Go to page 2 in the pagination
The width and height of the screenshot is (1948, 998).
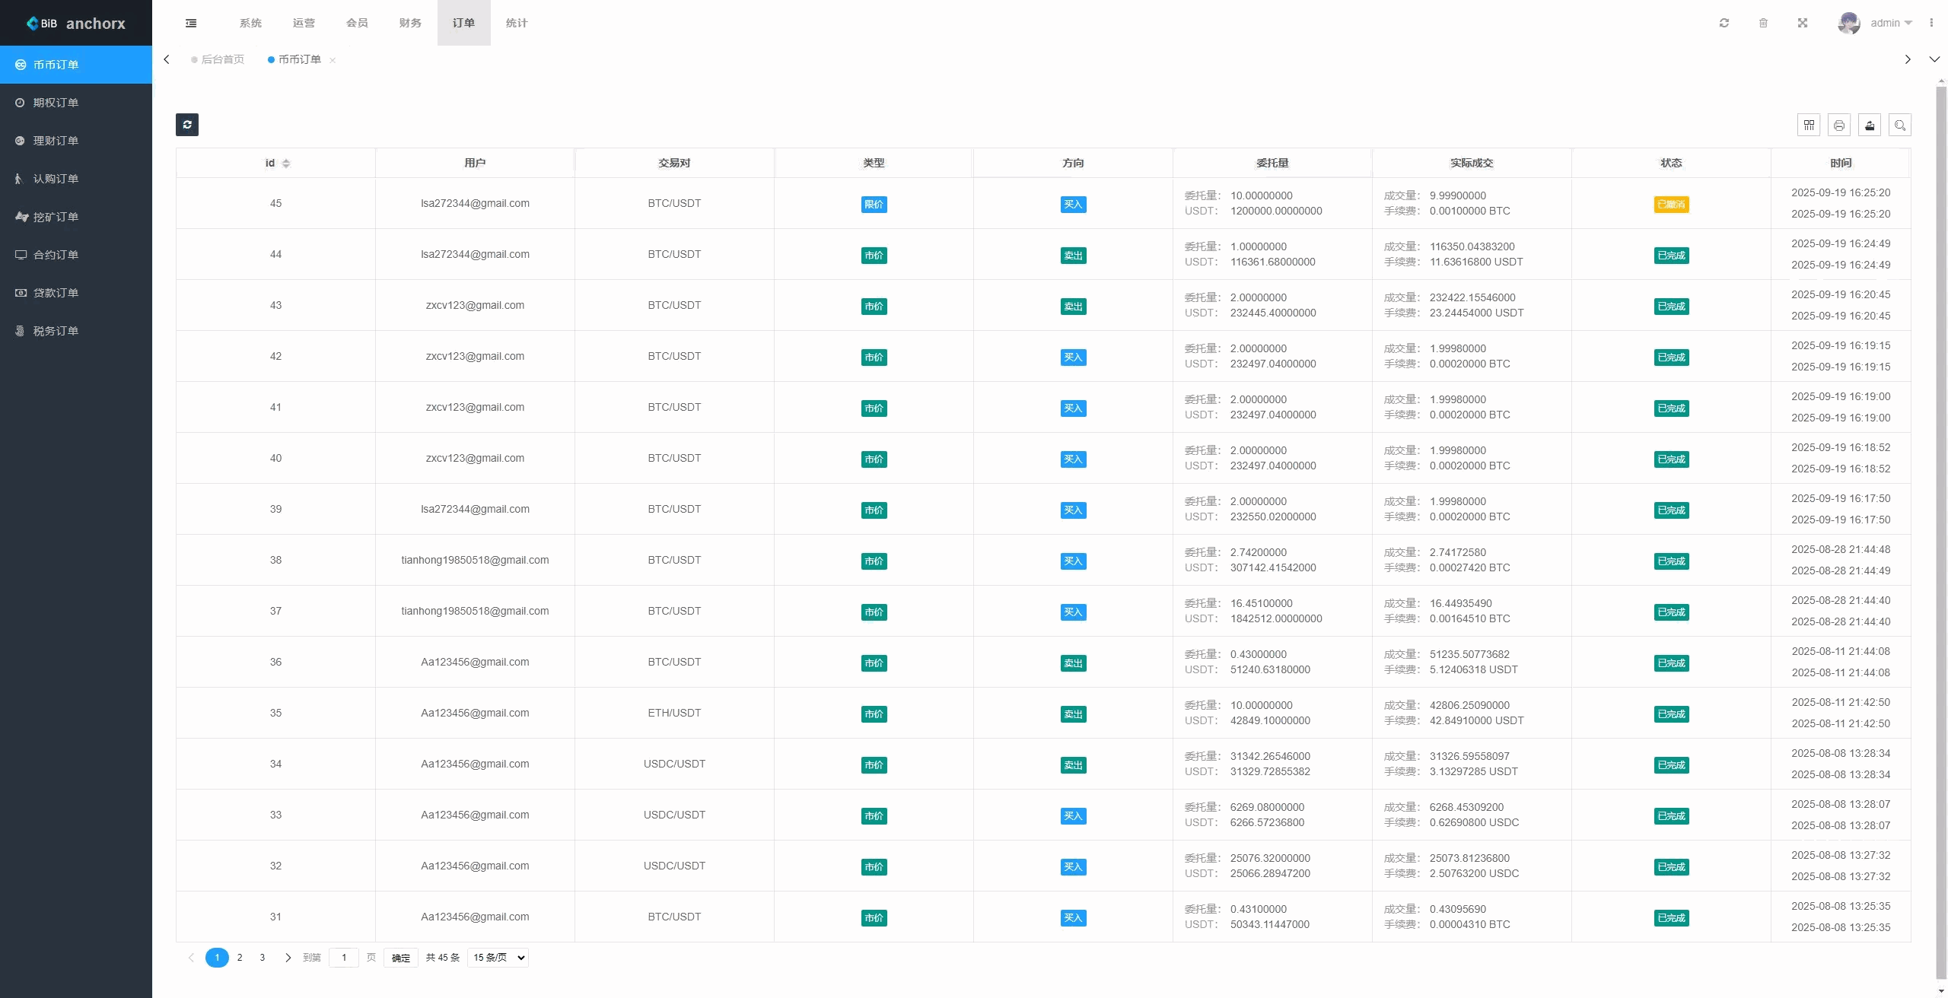coord(240,958)
